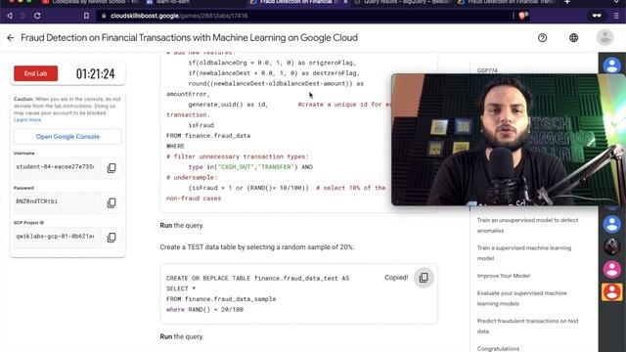Click the red End Lab button
This screenshot has width=626, height=352.
tap(35, 73)
